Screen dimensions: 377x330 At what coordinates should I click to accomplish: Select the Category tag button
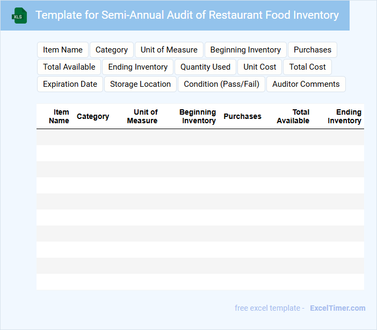112,50
